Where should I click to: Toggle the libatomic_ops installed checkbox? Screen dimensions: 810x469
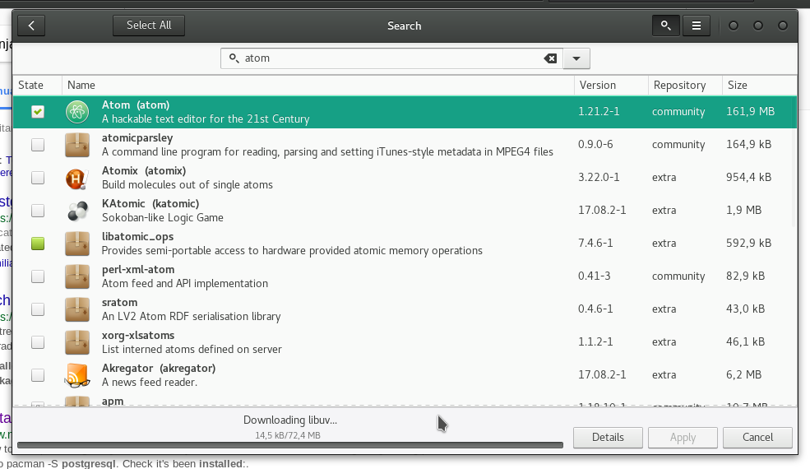pyautogui.click(x=38, y=244)
